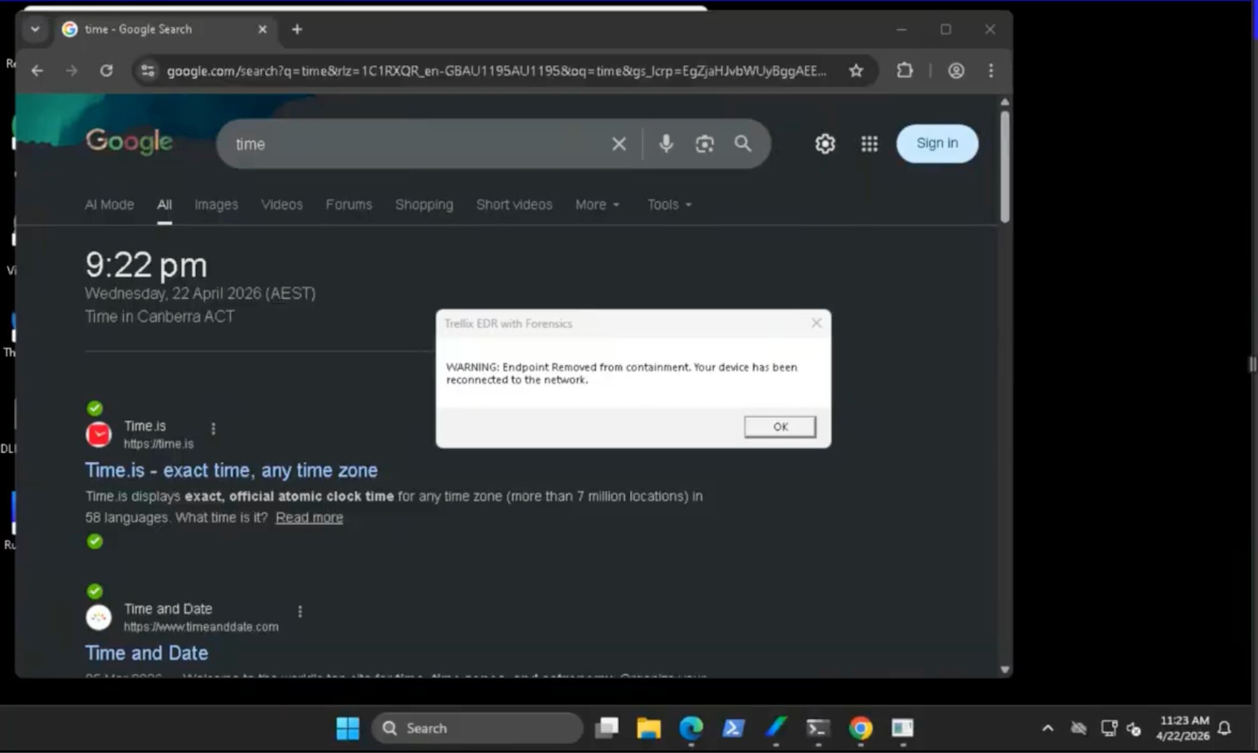The image size is (1258, 753).
Task: Close the Trellix EDR dialog with the X
Action: click(x=816, y=323)
